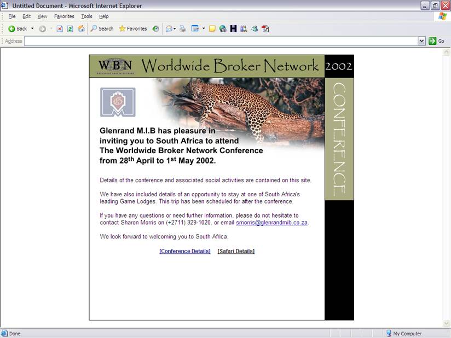Click the vertical scrollbar up arrow
The width and height of the screenshot is (451, 338).
447,52
